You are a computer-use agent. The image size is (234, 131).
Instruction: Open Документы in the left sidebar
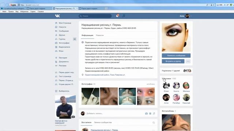tap(64, 61)
